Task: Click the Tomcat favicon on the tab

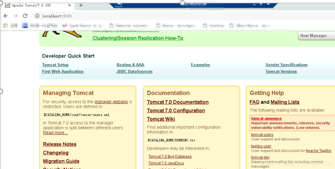Action: click(x=7, y=5)
